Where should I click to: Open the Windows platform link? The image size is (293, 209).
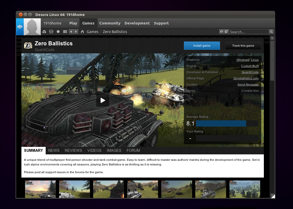click(243, 60)
